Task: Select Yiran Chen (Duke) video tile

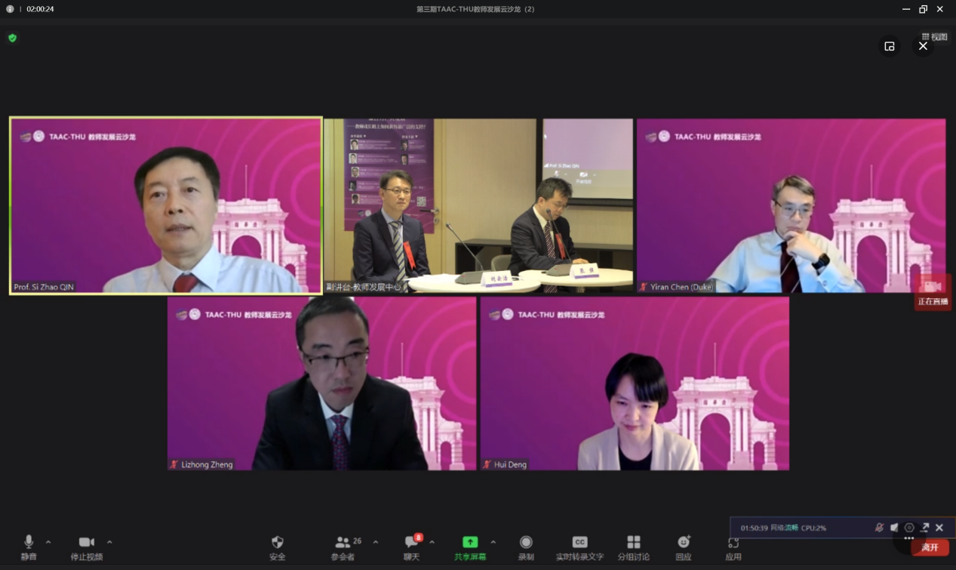Action: pyautogui.click(x=791, y=205)
